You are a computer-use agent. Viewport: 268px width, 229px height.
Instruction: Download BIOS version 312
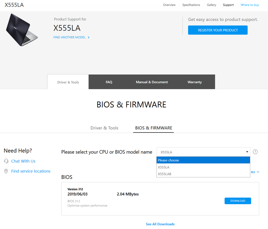[238, 201]
